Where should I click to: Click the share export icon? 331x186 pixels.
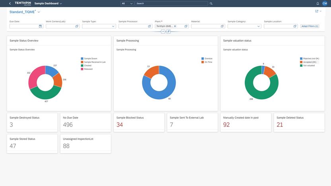pyautogui.click(x=317, y=11)
